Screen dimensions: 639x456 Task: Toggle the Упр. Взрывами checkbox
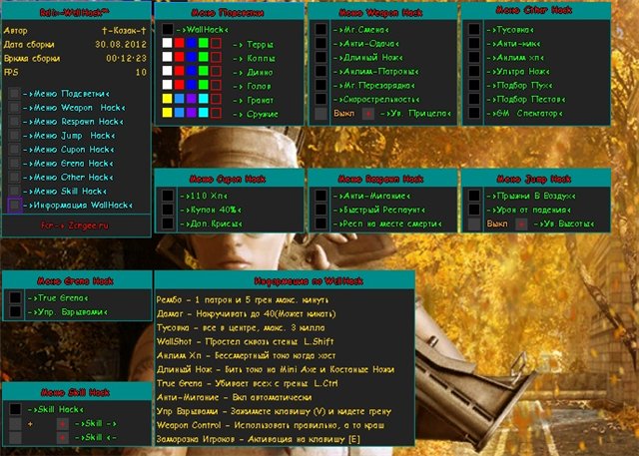click(15, 311)
